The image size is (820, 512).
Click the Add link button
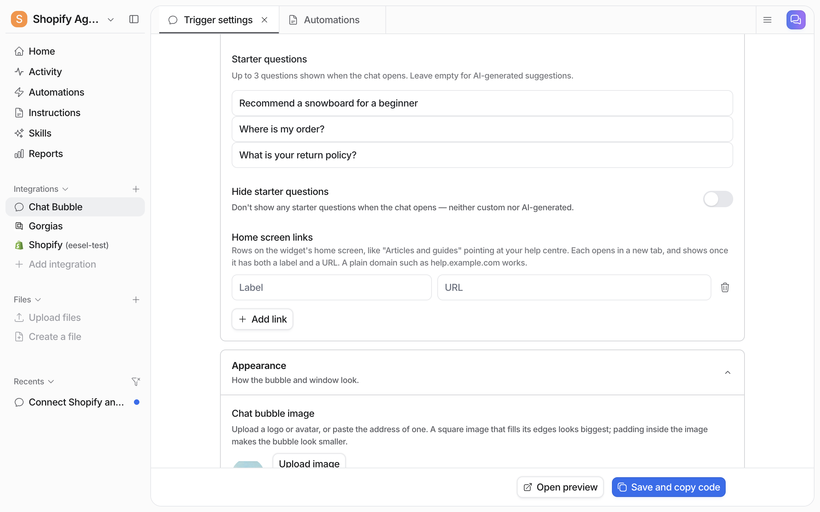pyautogui.click(x=262, y=319)
